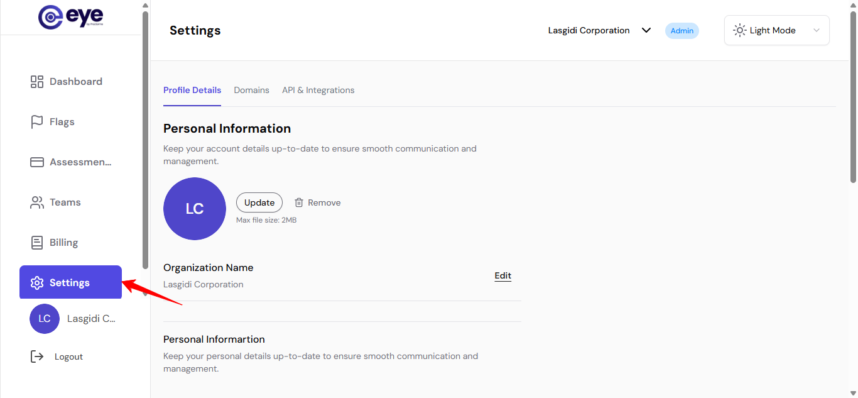This screenshot has width=858, height=398.
Task: Click the Settings page title
Action: (195, 30)
